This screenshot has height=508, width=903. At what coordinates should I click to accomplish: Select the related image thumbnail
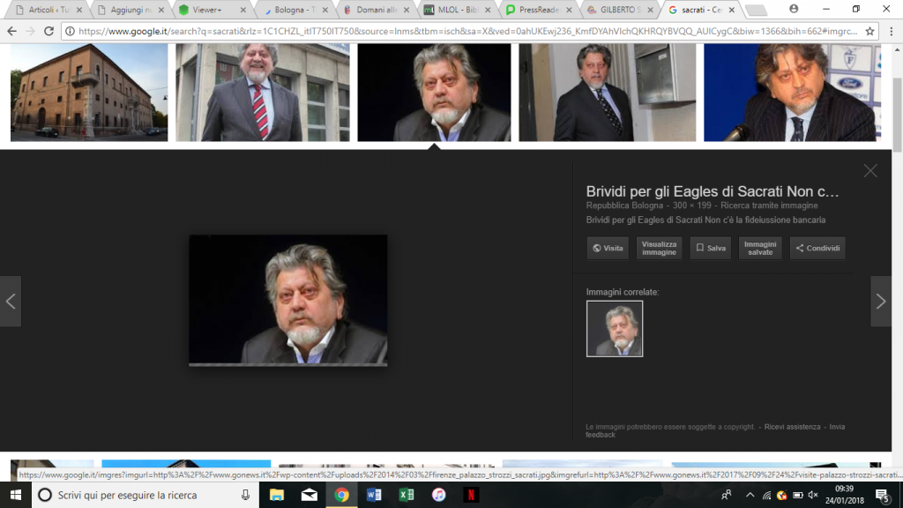[615, 329]
